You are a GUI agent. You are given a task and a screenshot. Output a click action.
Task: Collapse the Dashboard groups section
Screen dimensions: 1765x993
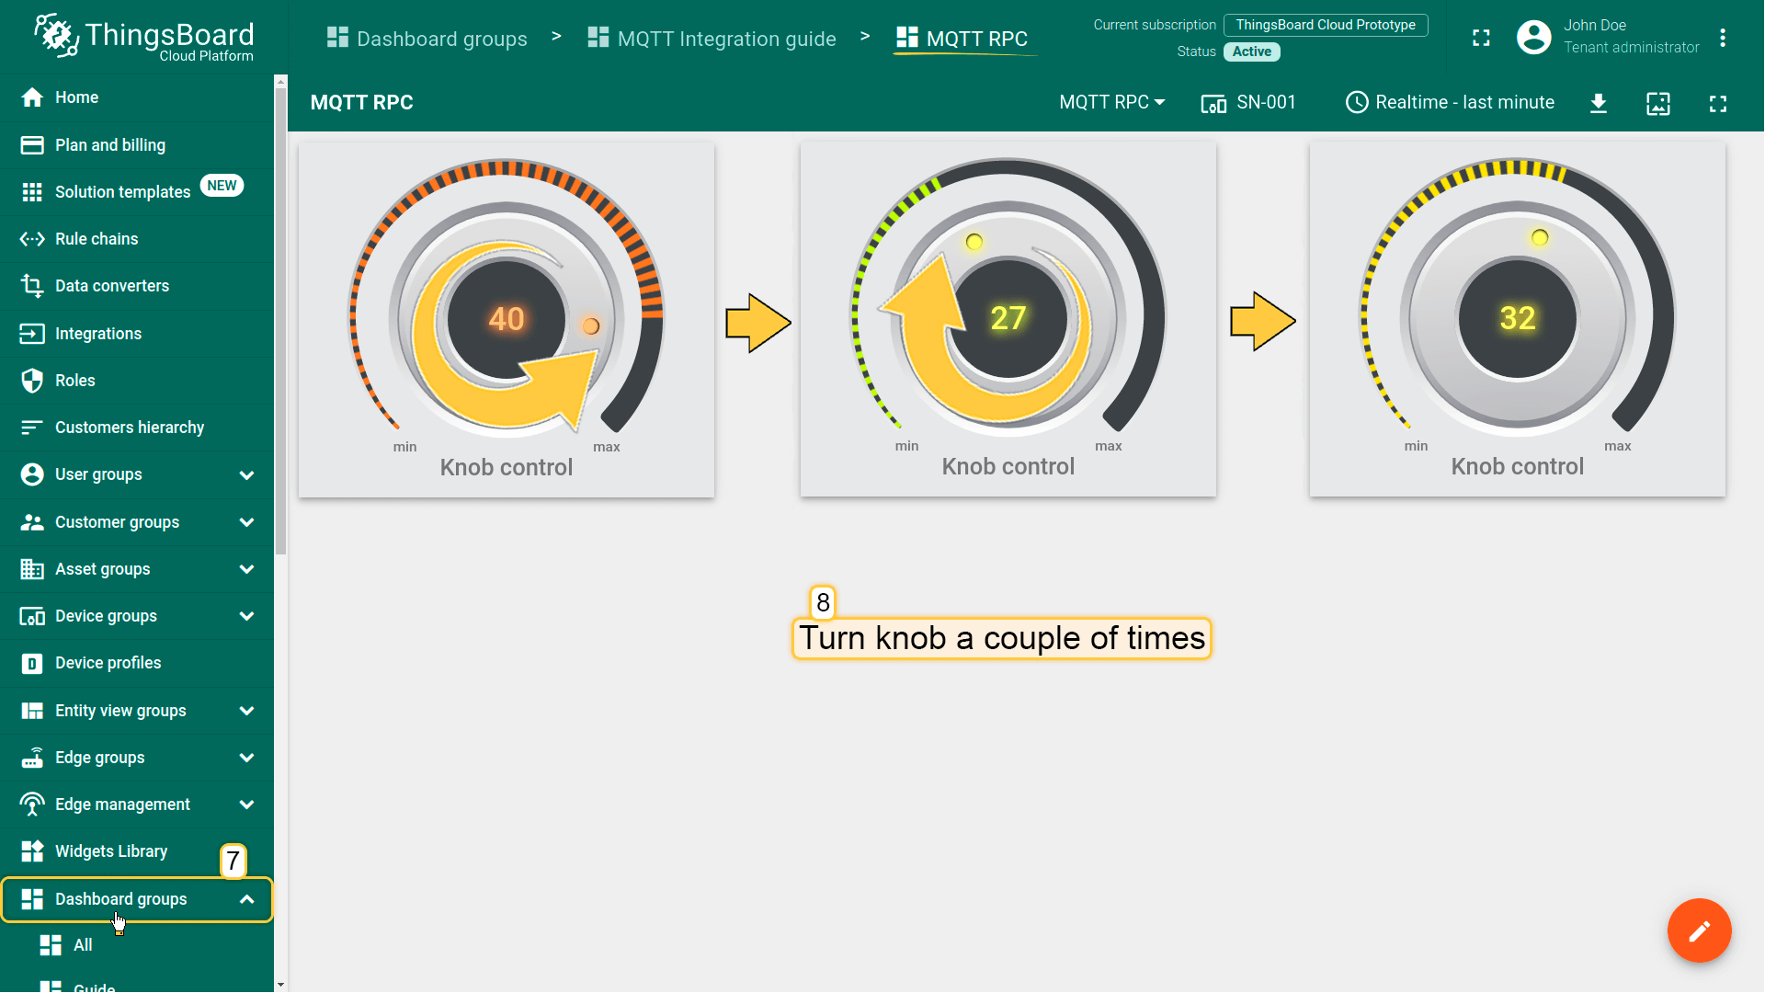click(x=246, y=899)
